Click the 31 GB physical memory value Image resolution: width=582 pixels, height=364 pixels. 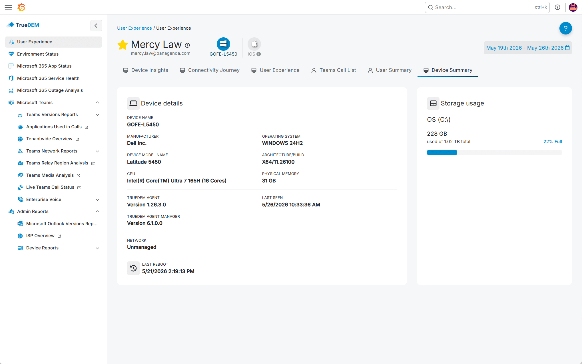click(x=269, y=181)
